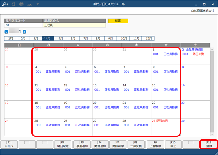Select the Saturday day 30 cell

[195, 127]
